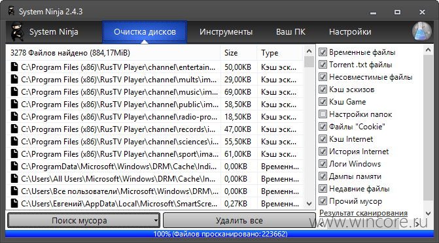Click file icon of records channel row
This screenshot has height=243, width=439.
(14, 129)
